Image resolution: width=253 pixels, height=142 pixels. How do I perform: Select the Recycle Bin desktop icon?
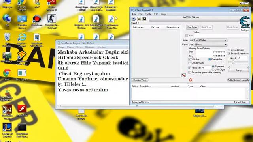coord(7,37)
